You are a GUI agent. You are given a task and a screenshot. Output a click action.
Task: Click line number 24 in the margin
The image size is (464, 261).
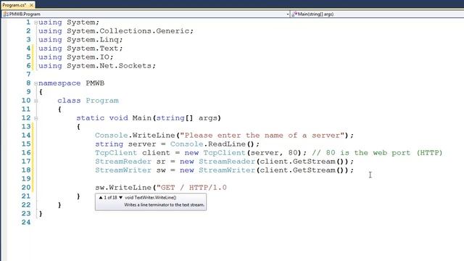[26, 223]
